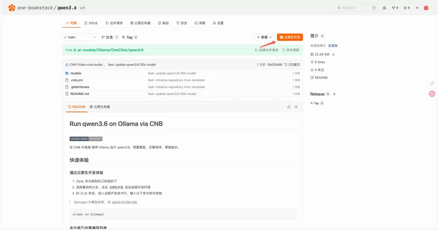Open the missions icon in top bar
The image size is (438, 230).
coord(384,8)
